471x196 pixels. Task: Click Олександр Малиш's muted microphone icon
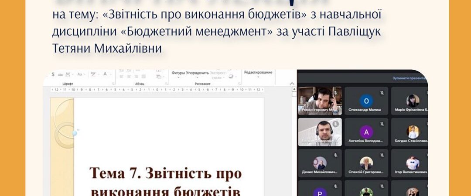(x=382, y=92)
